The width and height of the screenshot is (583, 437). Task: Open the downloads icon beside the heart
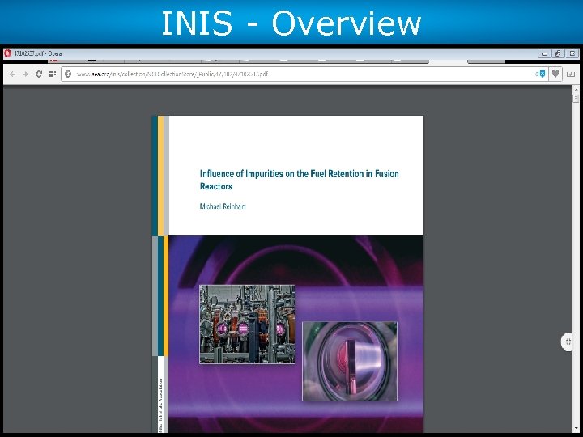[570, 74]
